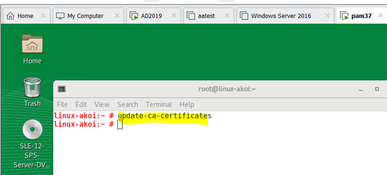Screen dimensions: 387x175
Task: Expand the View menu
Action: pos(102,105)
